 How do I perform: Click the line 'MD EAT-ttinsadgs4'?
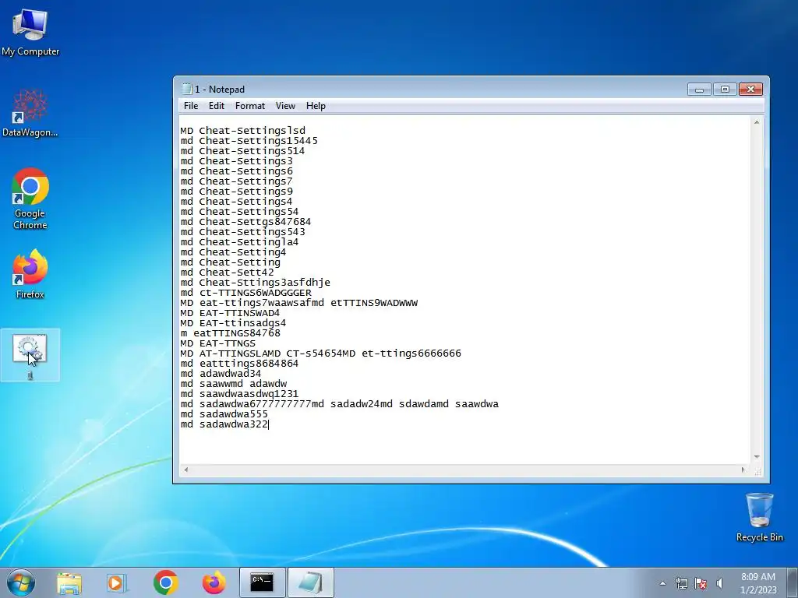click(233, 323)
